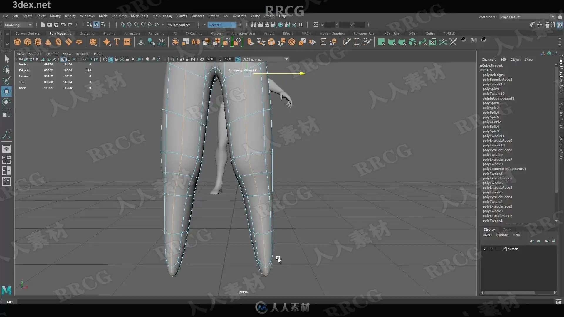
Task: Create a polygon sphere from the shelf
Action: [x=17, y=42]
